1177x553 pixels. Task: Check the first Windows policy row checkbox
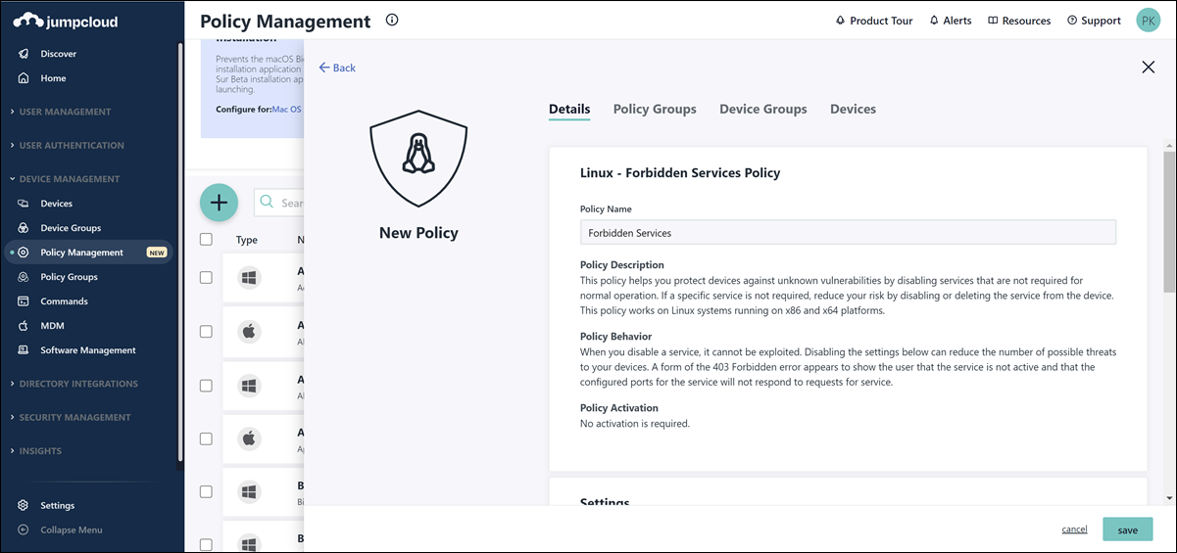click(x=206, y=278)
